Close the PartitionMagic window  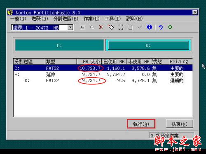(195, 12)
